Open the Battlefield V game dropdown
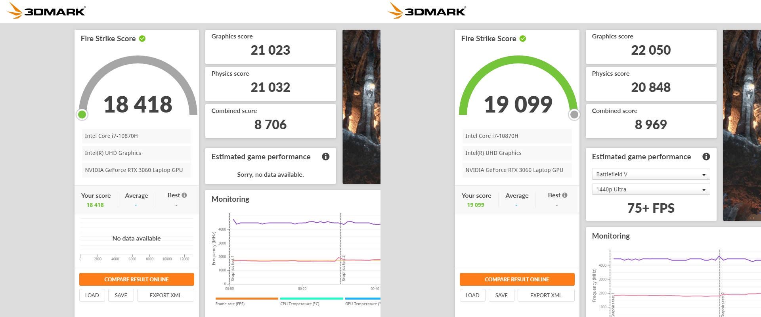Screen dimensions: 761x317 coord(651,174)
